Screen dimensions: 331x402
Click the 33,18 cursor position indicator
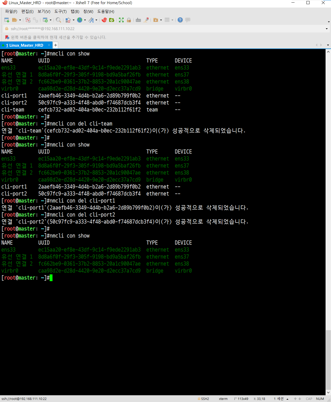coord(259,399)
